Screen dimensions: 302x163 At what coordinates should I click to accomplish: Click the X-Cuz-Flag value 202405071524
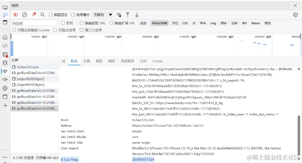tap(143, 159)
